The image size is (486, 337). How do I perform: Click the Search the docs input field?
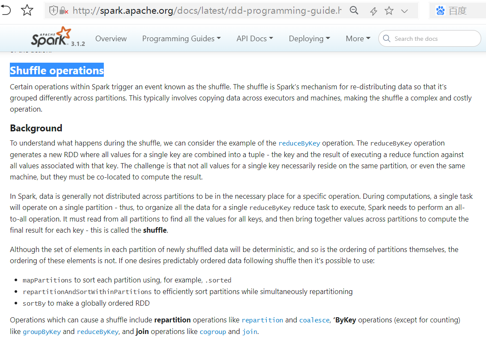(429, 39)
